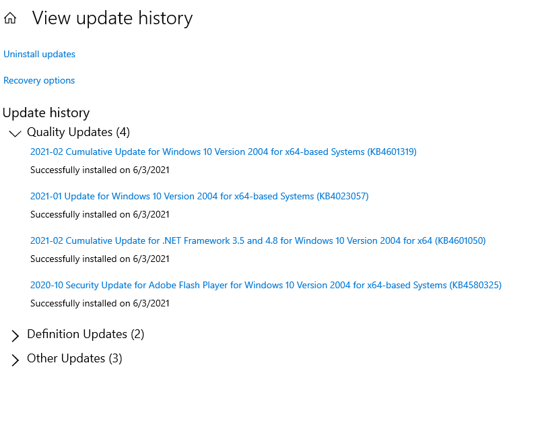
Task: Click the install status under KB4023057
Action: tap(100, 214)
